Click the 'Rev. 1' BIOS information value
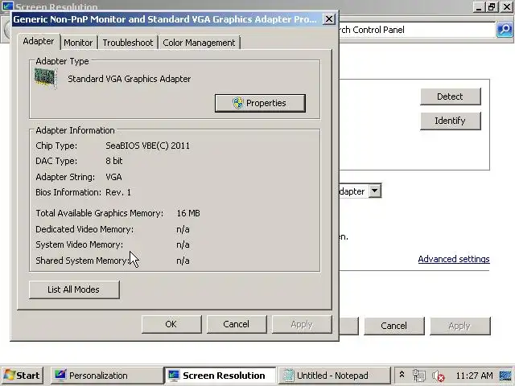515x386 pixels. coord(118,192)
